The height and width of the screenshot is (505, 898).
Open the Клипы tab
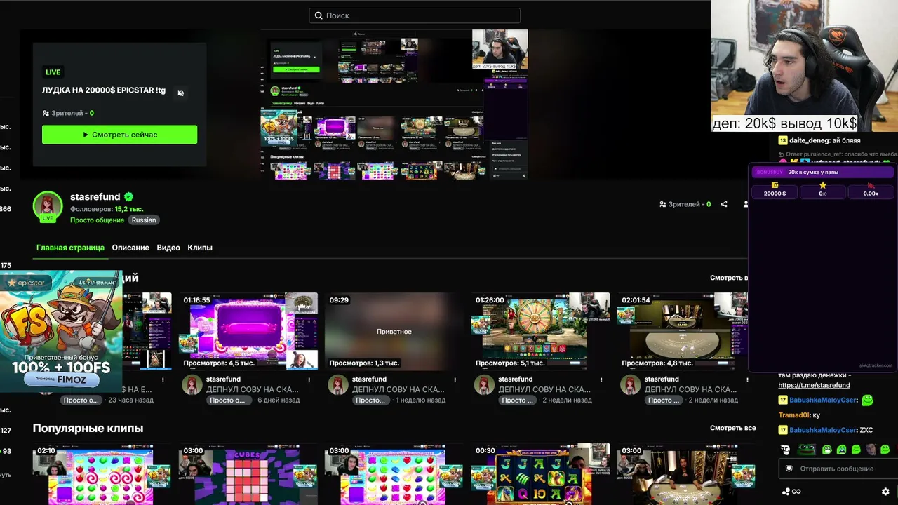tap(200, 248)
